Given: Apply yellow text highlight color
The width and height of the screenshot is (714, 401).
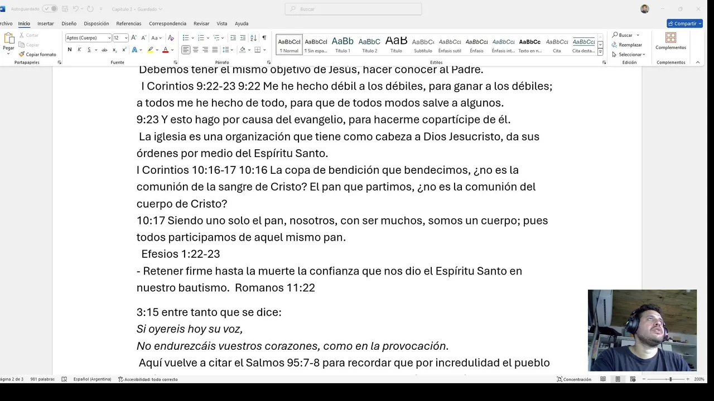Looking at the screenshot, I should click(x=150, y=50).
